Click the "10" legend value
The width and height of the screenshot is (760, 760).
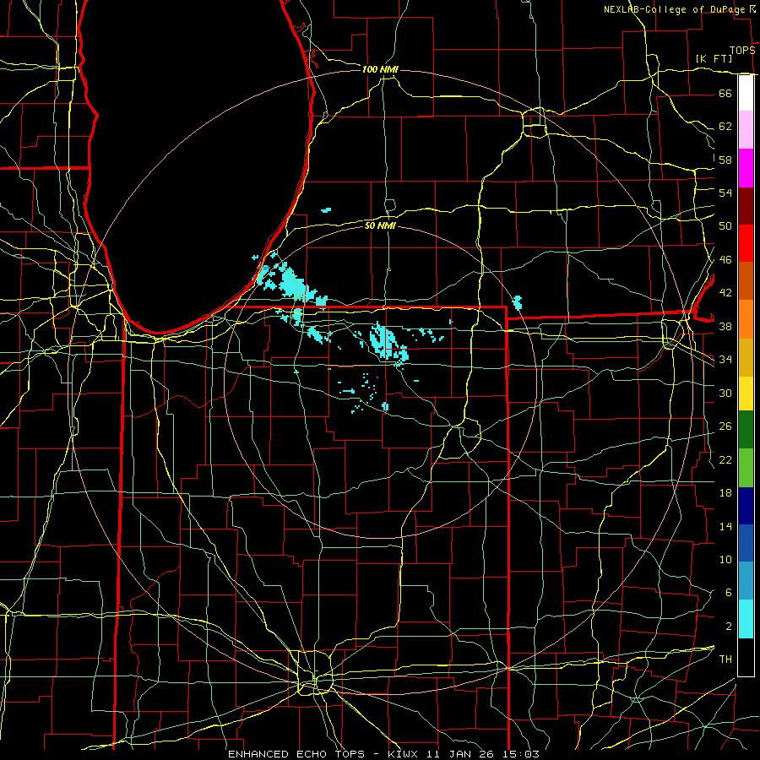[725, 560]
